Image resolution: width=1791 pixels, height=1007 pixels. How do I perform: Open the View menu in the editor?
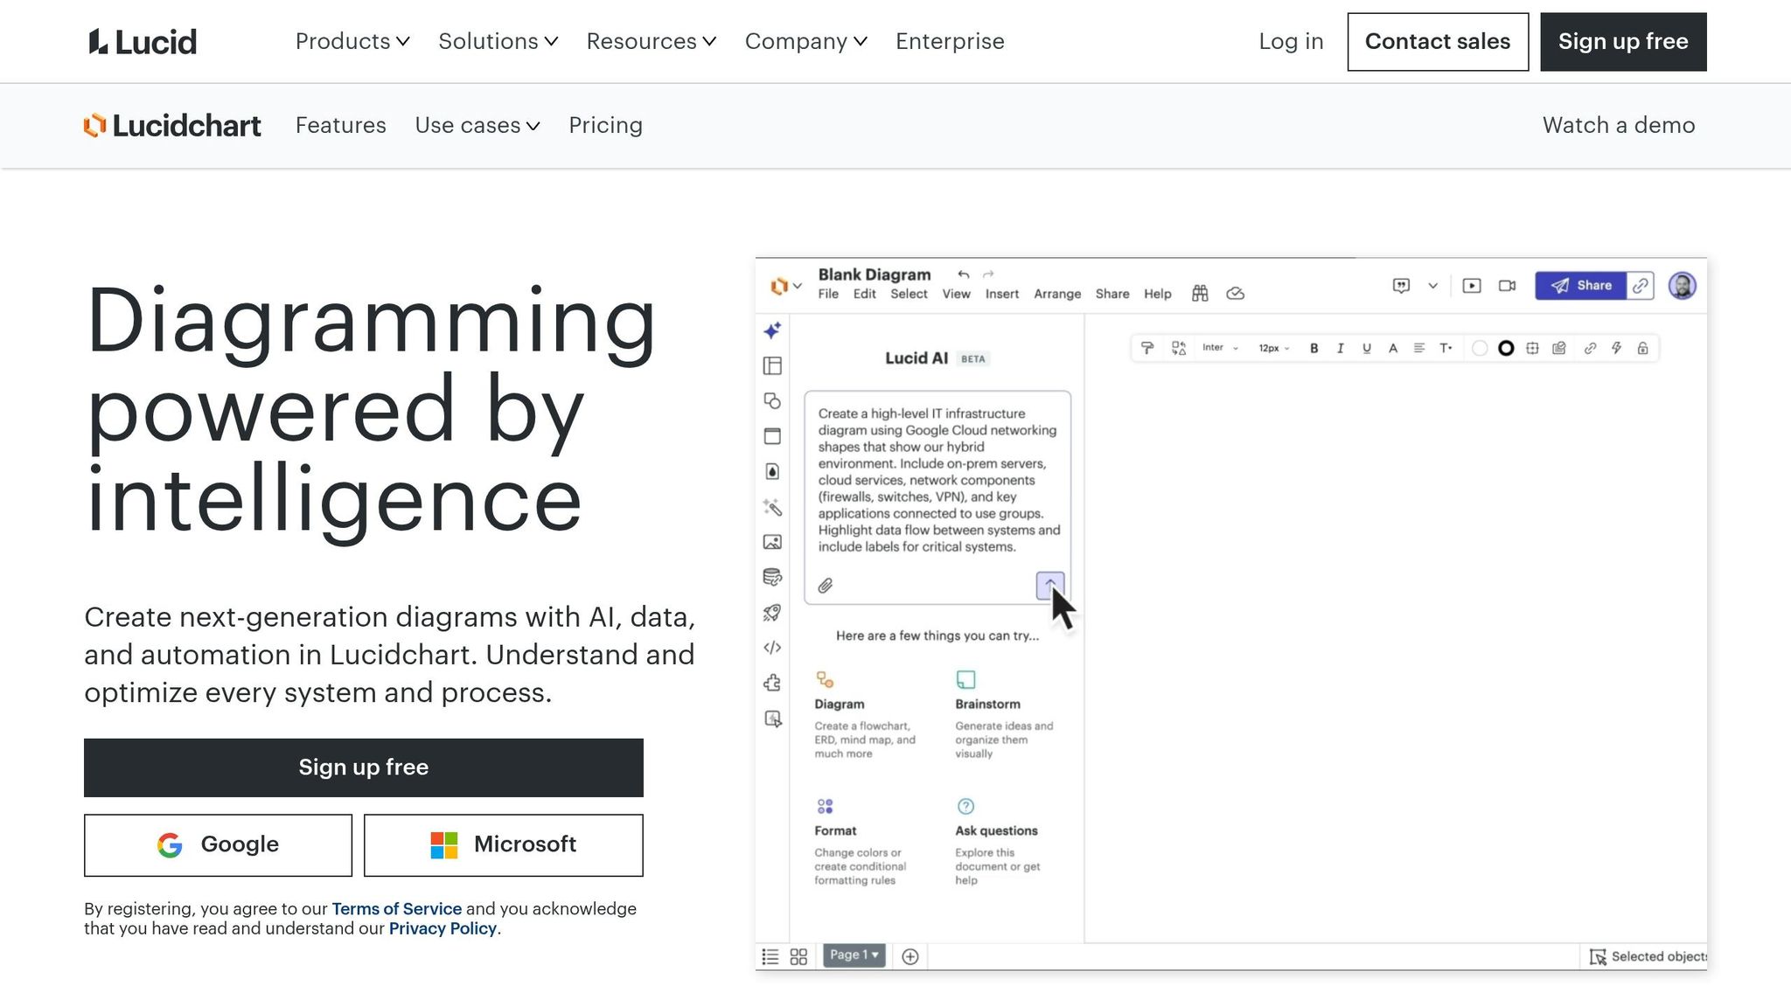click(x=956, y=294)
